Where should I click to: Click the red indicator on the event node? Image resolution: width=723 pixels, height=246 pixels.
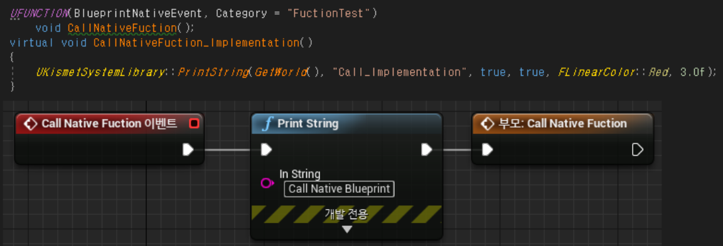click(x=194, y=124)
